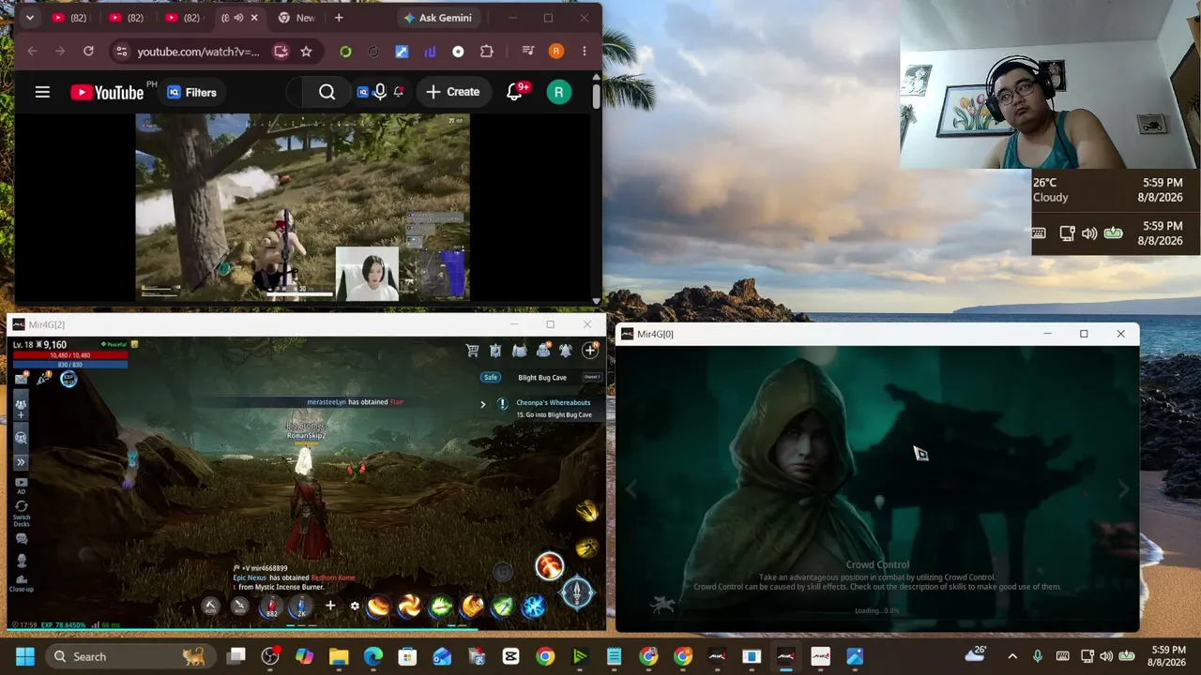The image size is (1201, 675).
Task: Open the round plus menu in Mir4G[2]
Action: (x=590, y=351)
